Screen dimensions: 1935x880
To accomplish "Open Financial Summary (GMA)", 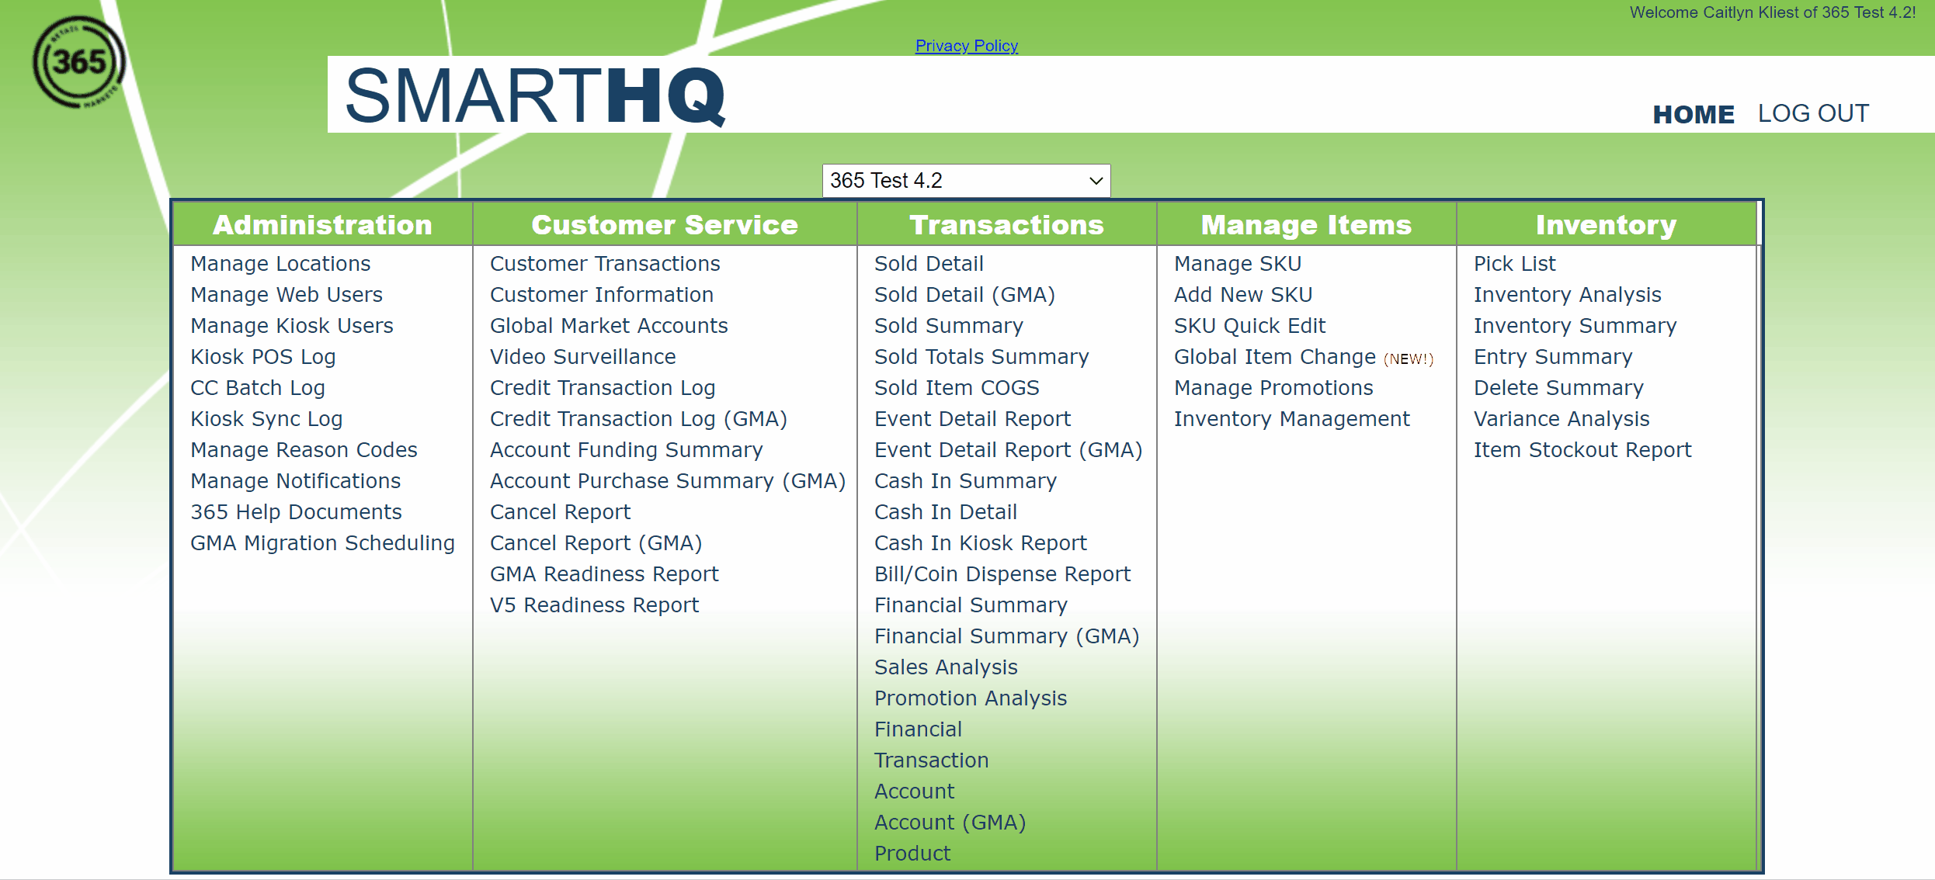I will click(x=1006, y=636).
